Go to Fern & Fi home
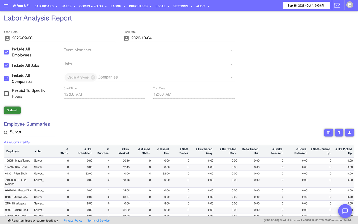The width and height of the screenshot is (358, 224). pyautogui.click(x=21, y=6)
